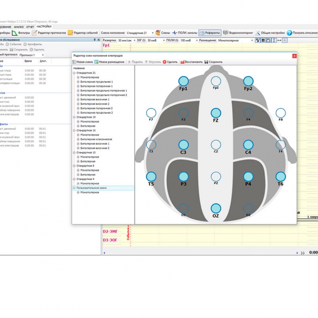Select Биполярная классическая in the scheme tree
Screen dimensions: 318x318
click(x=96, y=139)
